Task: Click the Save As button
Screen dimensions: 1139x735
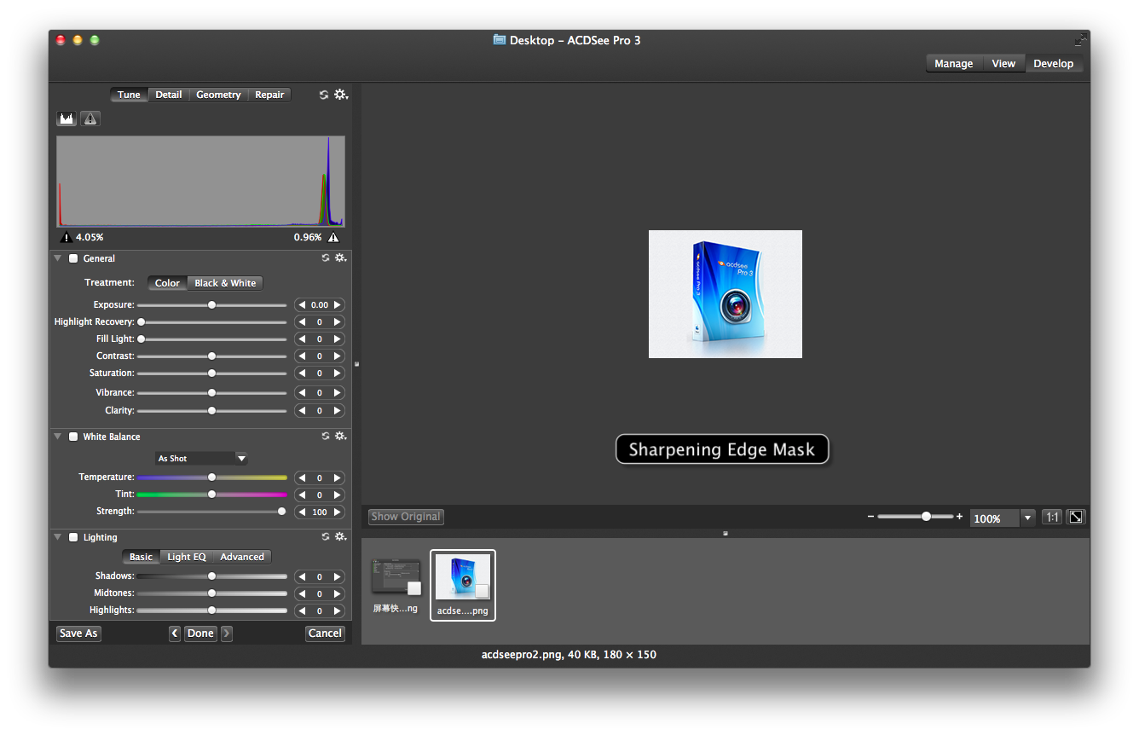Action: click(78, 634)
